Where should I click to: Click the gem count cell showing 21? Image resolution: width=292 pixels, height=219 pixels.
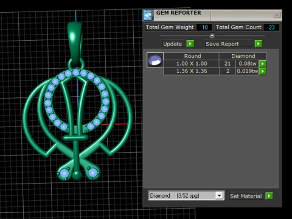pos(228,64)
